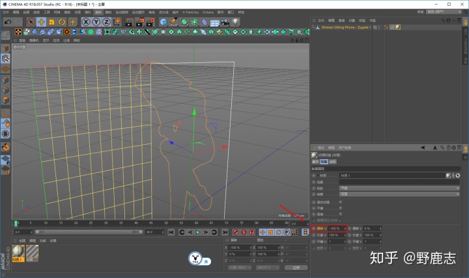The width and height of the screenshot is (469, 278).
Task: Toggle the Z axis lock
Action: pos(106,22)
